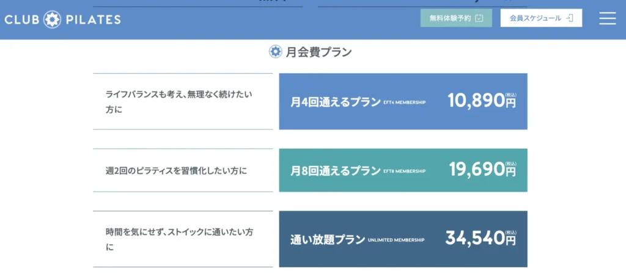The height and width of the screenshot is (274, 626).
Task: Select the 月4回通えるプラン title
Action: (x=335, y=102)
